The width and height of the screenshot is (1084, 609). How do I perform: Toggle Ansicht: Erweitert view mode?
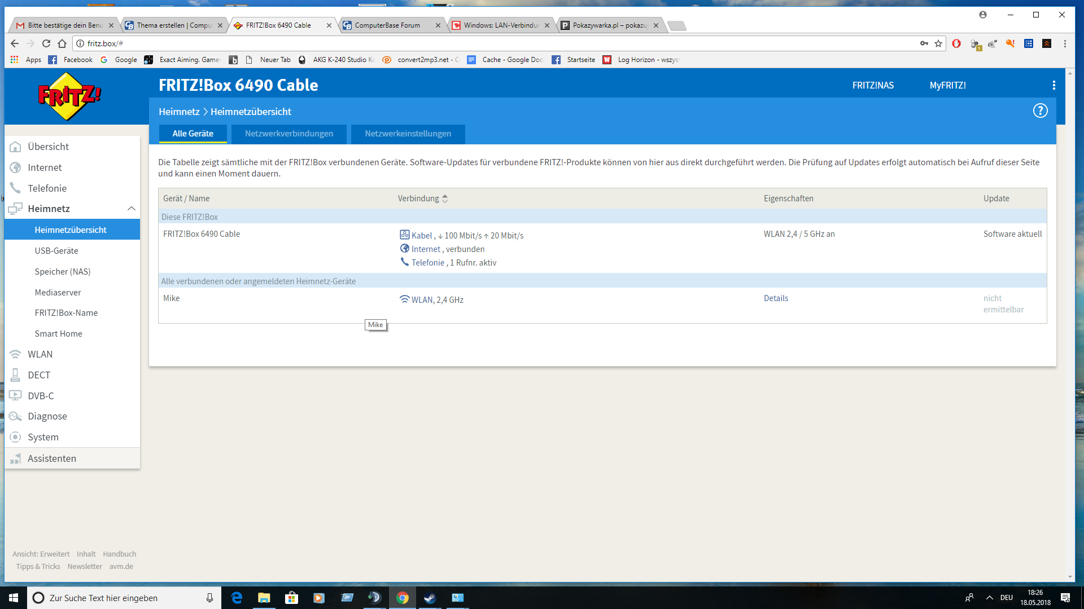[x=41, y=554]
